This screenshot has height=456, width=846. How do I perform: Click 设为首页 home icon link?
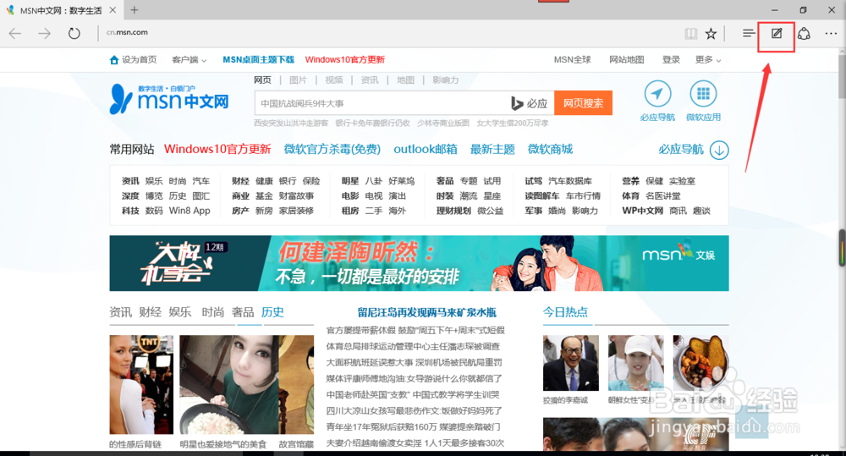click(x=133, y=60)
